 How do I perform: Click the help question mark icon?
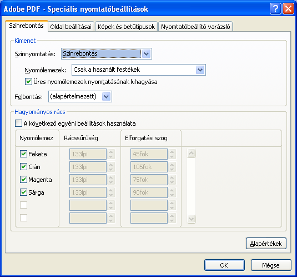tap(275, 9)
